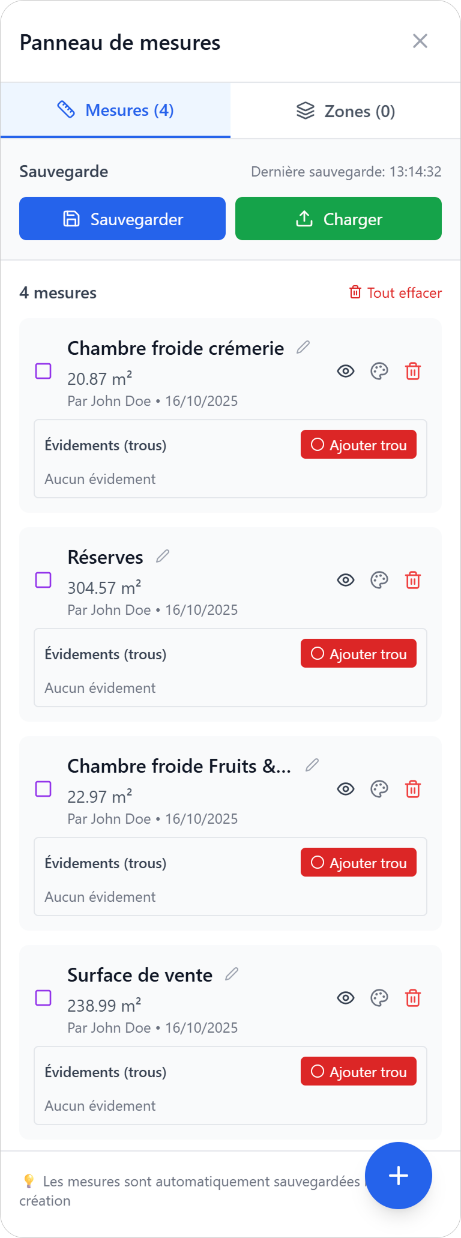Click the Tout effacer link
Viewport: 461px width, 1238px height.
click(x=396, y=292)
